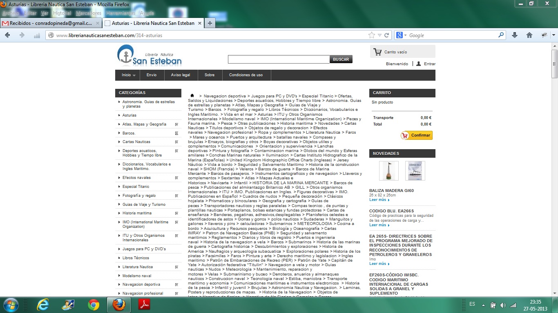
Task: Open the Aviso legal page
Action: click(x=181, y=75)
